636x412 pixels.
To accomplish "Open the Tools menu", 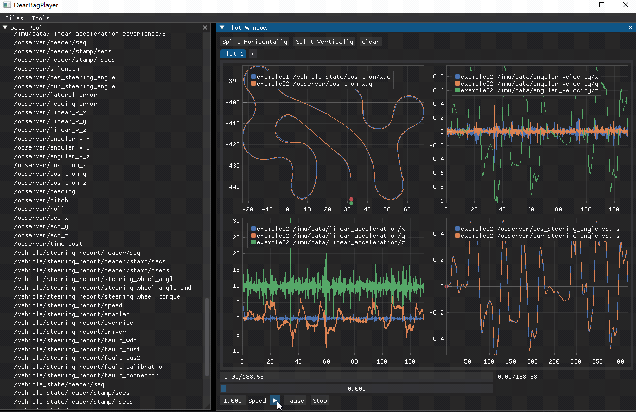I will [x=40, y=18].
